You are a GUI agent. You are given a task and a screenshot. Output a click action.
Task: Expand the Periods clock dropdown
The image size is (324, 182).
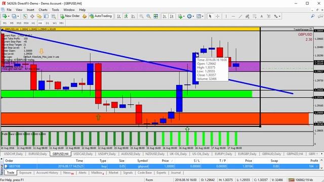193,16
